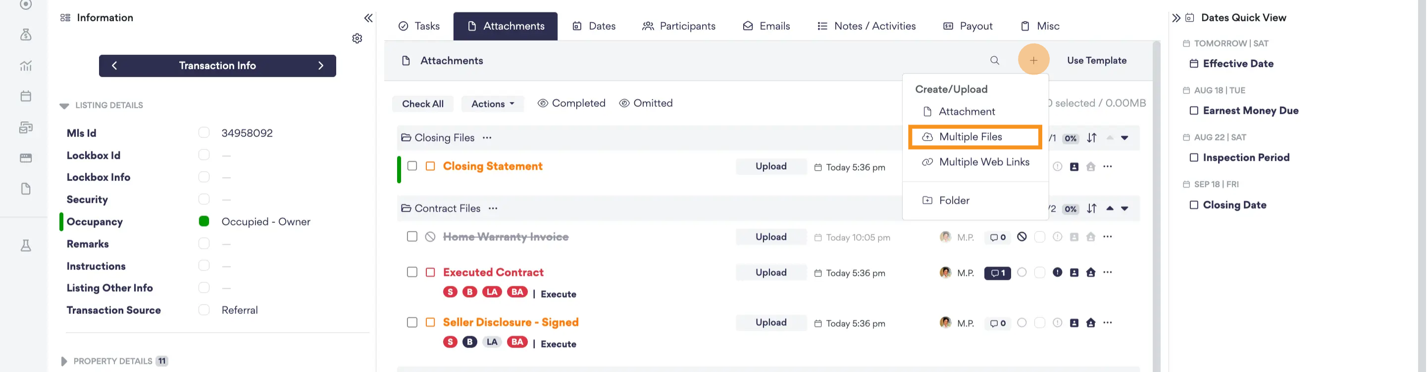The image size is (1428, 372).
Task: Toggle the Transaction Source field checkbox
Action: tap(204, 310)
